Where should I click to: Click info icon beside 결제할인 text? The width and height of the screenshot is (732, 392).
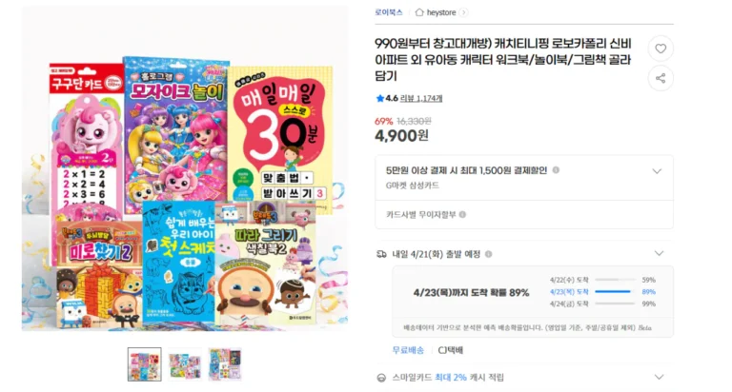(556, 170)
